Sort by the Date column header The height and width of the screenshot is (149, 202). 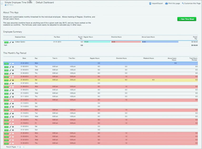coord(24,58)
